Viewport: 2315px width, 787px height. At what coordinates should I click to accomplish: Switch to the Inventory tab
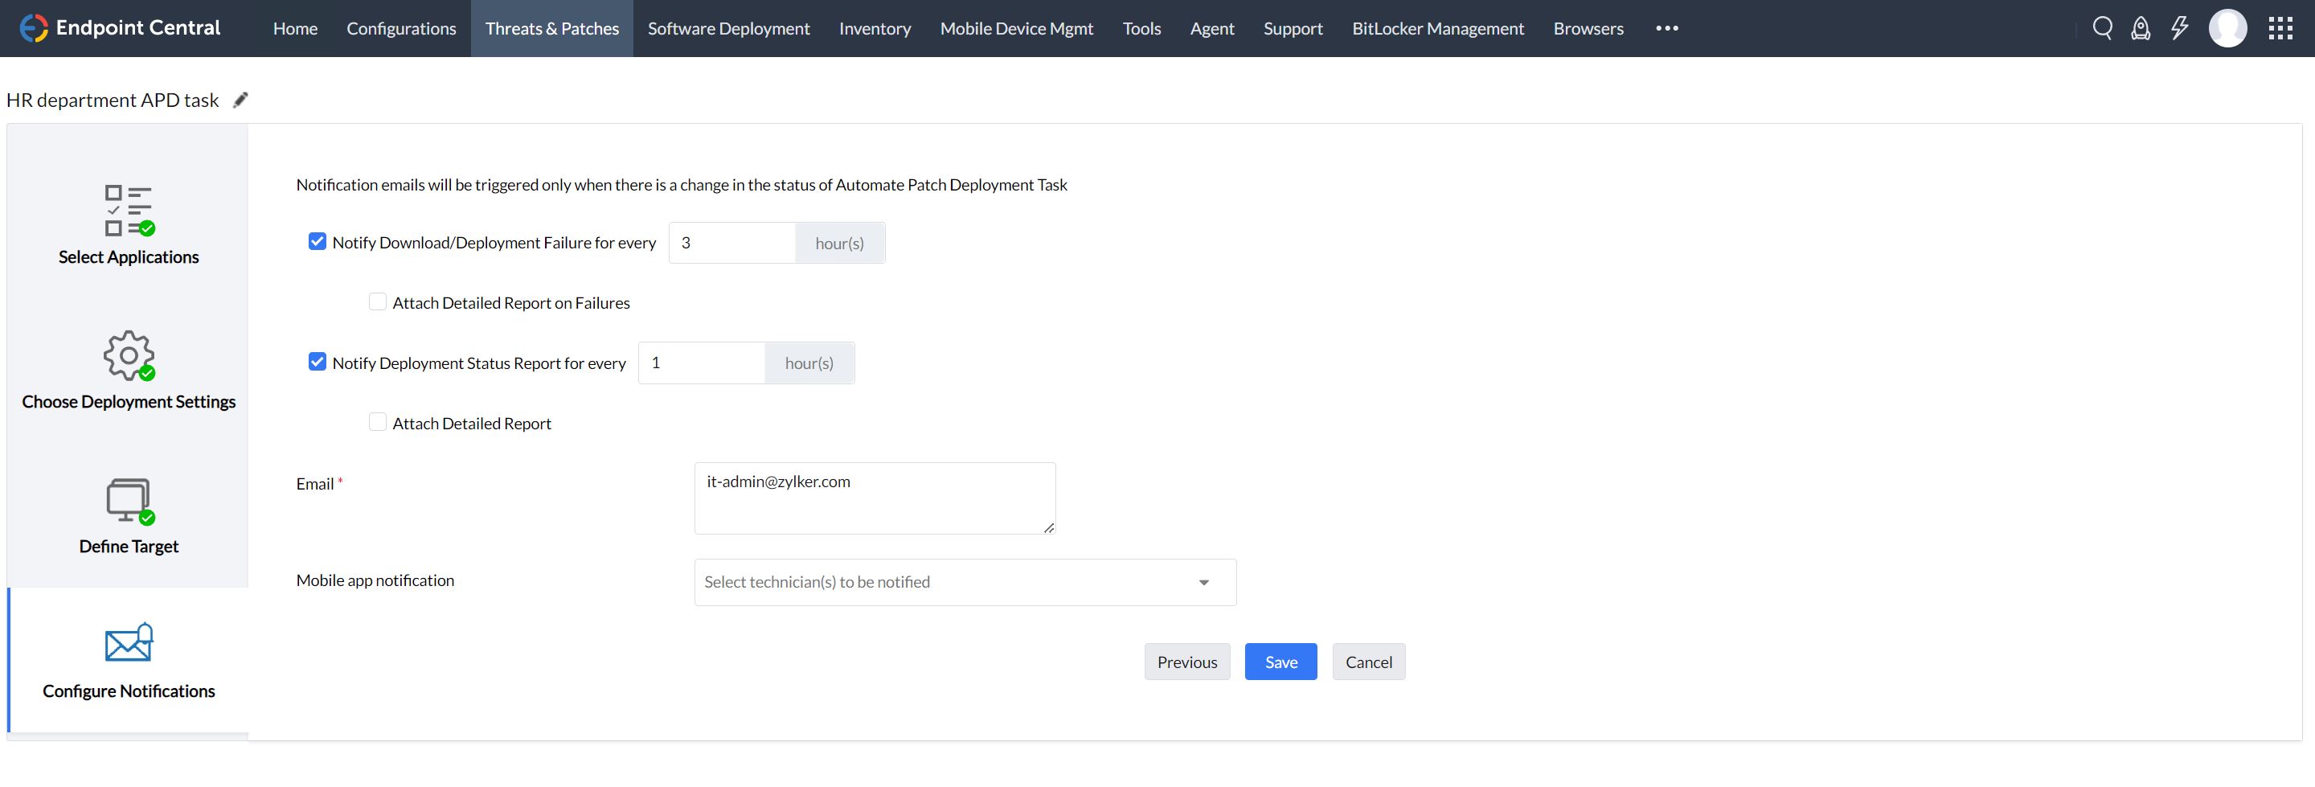pyautogui.click(x=875, y=29)
